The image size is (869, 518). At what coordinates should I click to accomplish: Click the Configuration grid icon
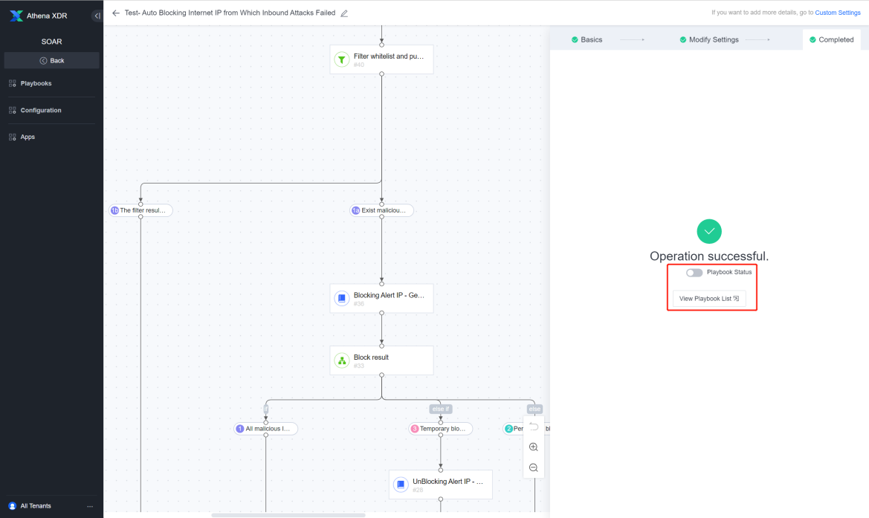pyautogui.click(x=12, y=110)
